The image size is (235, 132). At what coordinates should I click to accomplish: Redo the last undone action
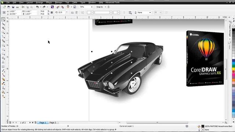pyautogui.click(x=44, y=7)
